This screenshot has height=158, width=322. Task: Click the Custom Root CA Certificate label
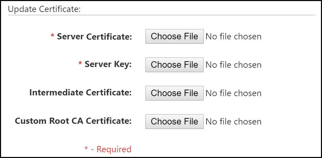coord(73,121)
